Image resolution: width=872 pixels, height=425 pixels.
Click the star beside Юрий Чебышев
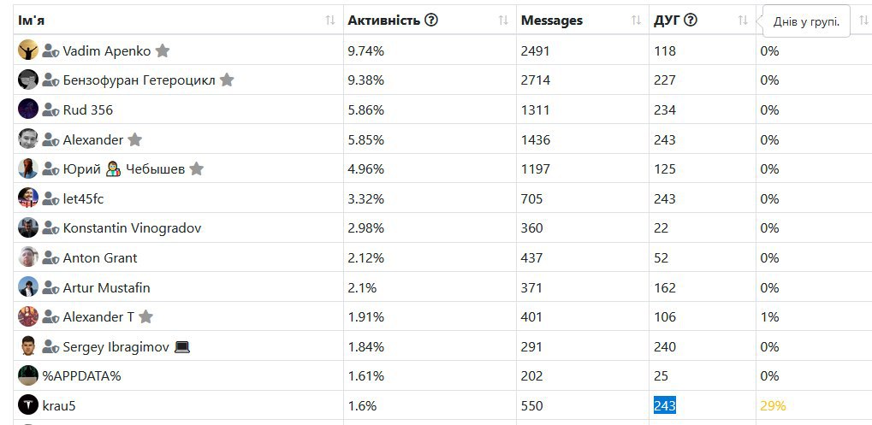(x=196, y=169)
